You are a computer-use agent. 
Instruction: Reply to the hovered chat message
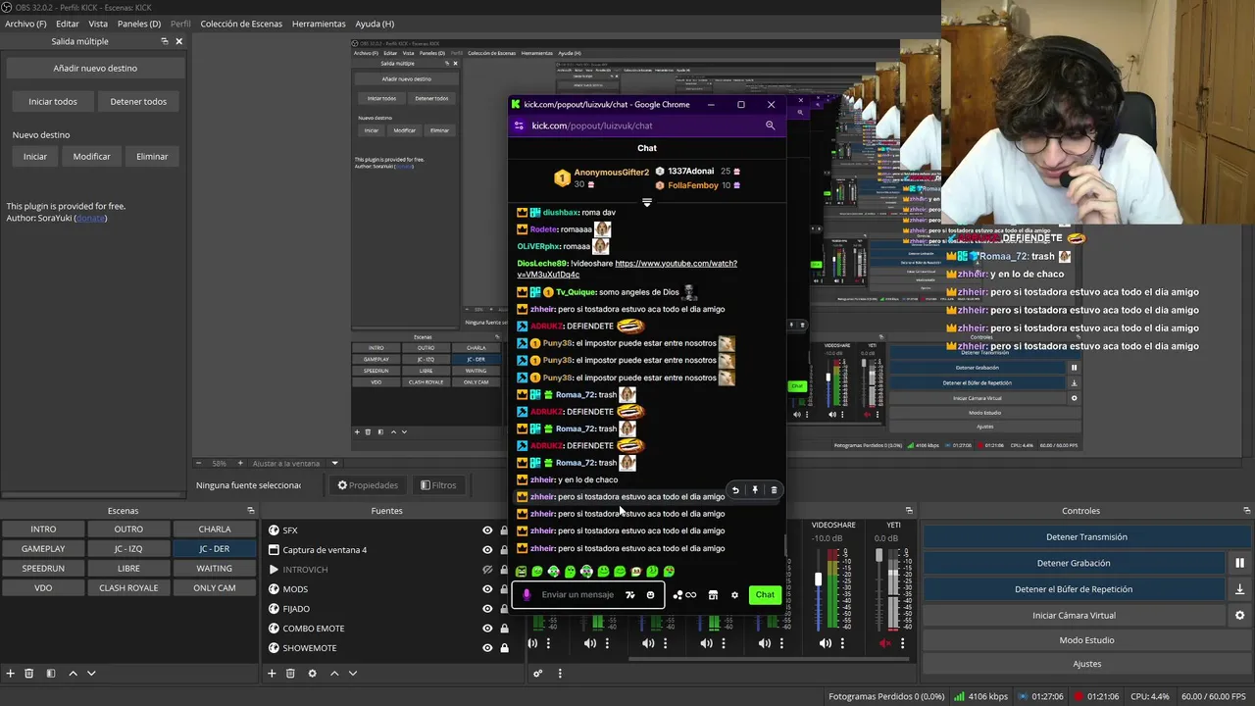(735, 490)
